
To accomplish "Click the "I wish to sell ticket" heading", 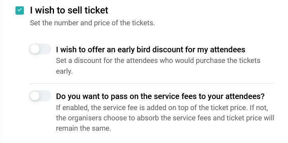I will click(x=69, y=10).
